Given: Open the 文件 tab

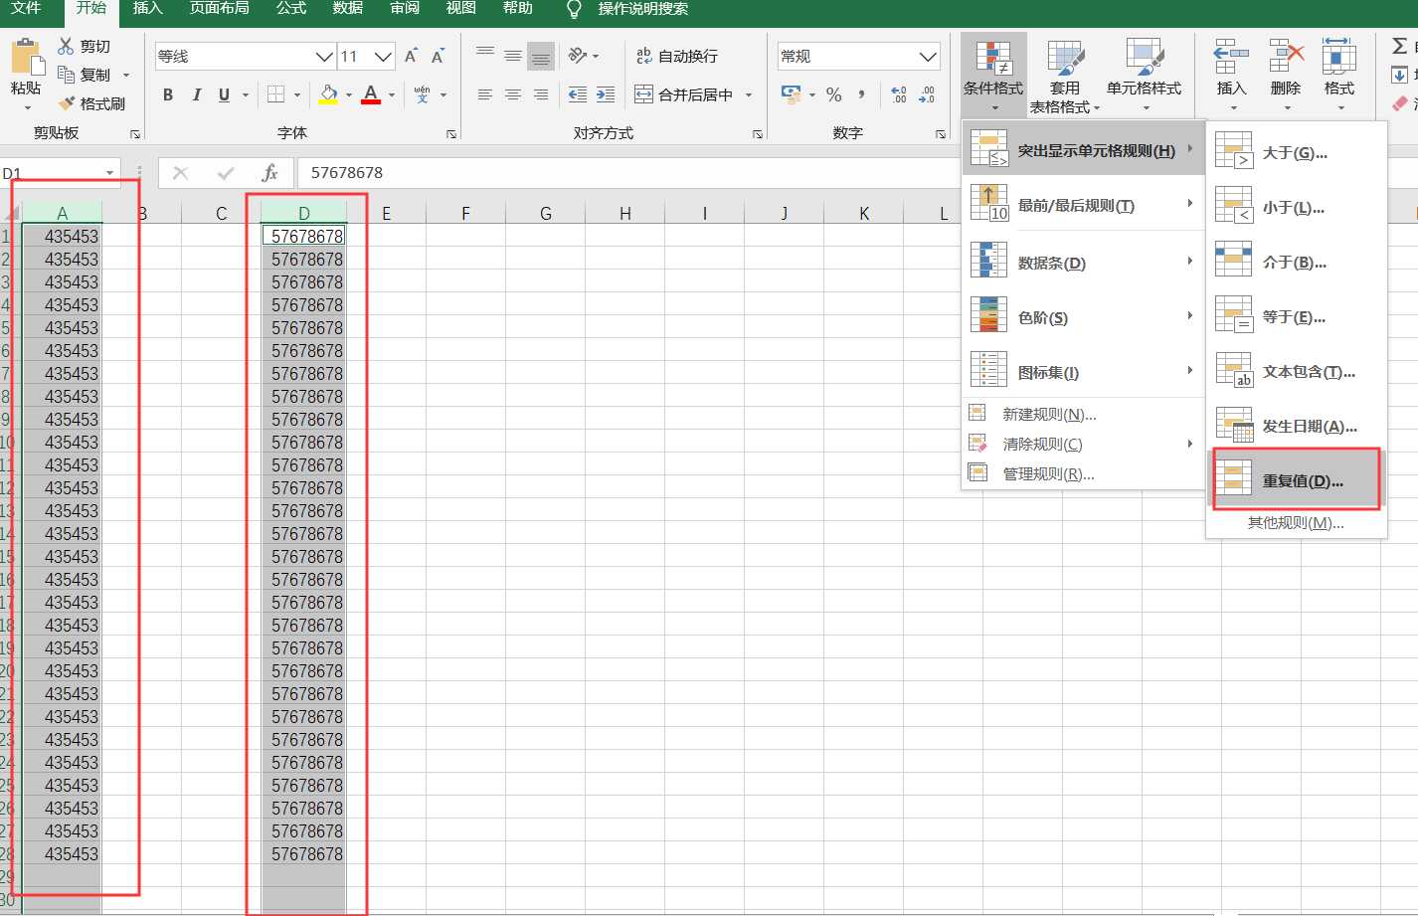Looking at the screenshot, I should (26, 8).
